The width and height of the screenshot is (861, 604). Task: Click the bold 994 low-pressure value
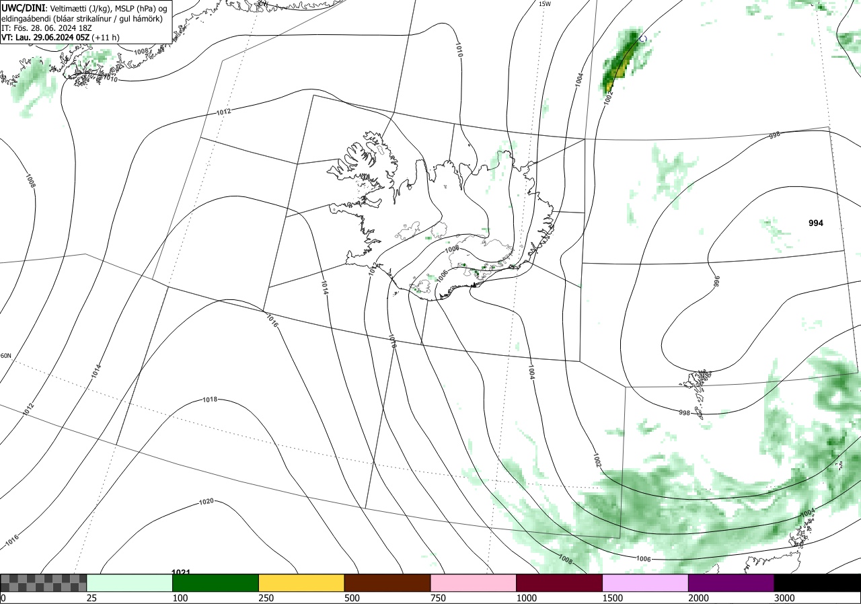coord(816,223)
